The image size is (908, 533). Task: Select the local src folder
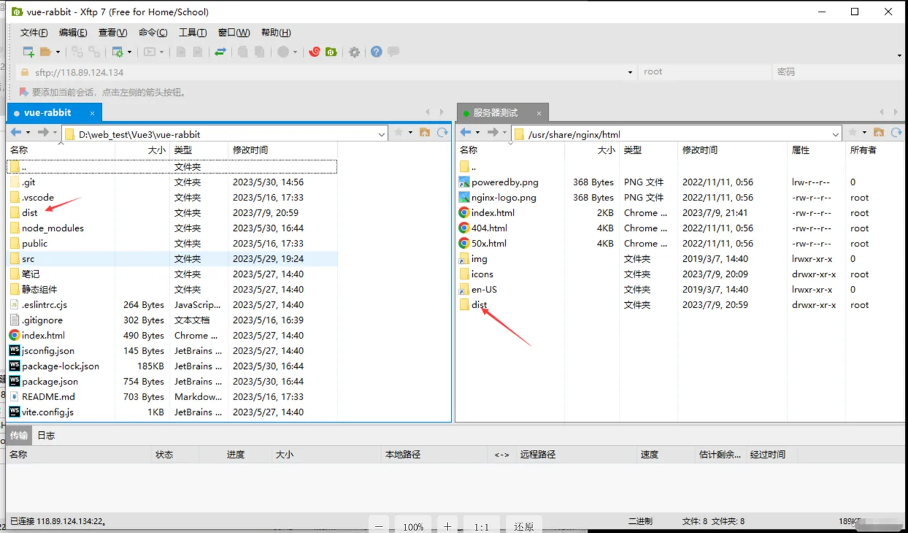(x=28, y=259)
